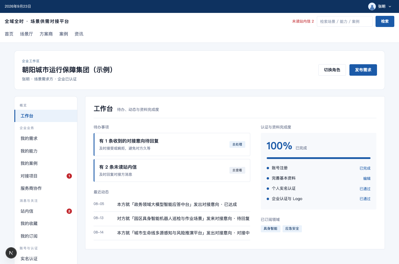Open 站内信 in the sidebar

tap(46, 211)
